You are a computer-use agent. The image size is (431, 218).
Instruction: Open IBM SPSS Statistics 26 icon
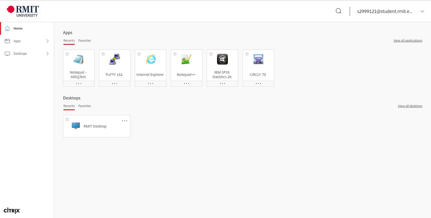222,59
